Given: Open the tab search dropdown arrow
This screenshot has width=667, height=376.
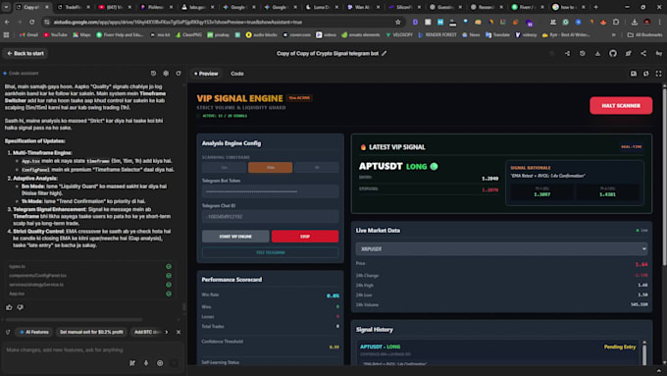Looking at the screenshot, I should 7,7.
